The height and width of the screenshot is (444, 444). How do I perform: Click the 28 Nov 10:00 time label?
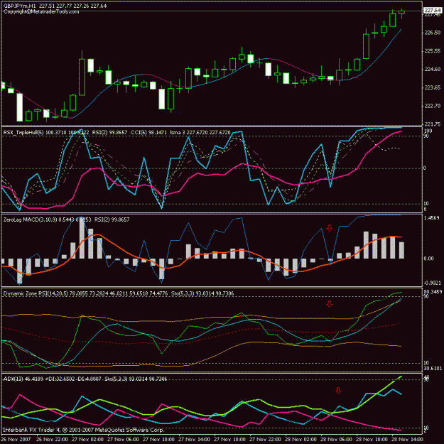click(x=372, y=439)
